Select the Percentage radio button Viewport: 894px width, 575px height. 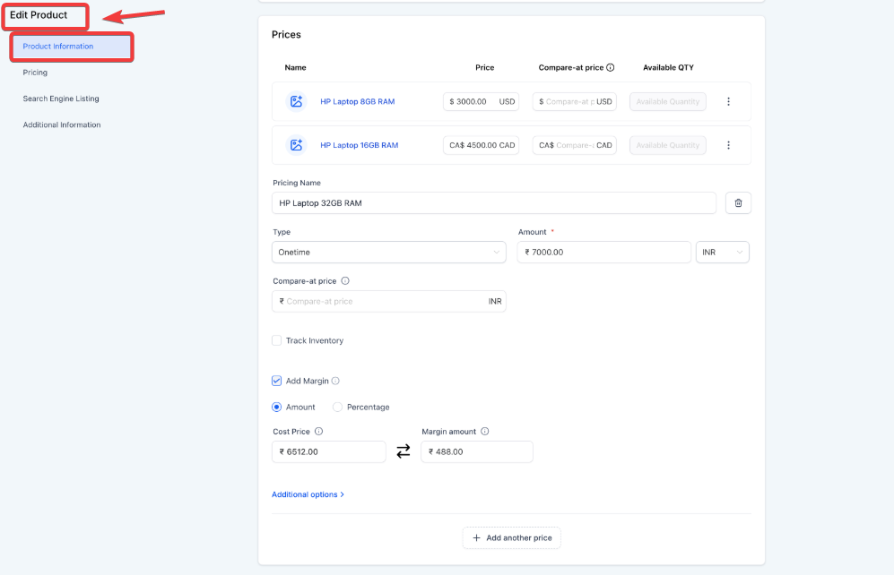pos(337,407)
